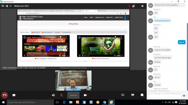188x105 pixels.
Task: Toggle the speaker output icon
Action: (x=53, y=95)
